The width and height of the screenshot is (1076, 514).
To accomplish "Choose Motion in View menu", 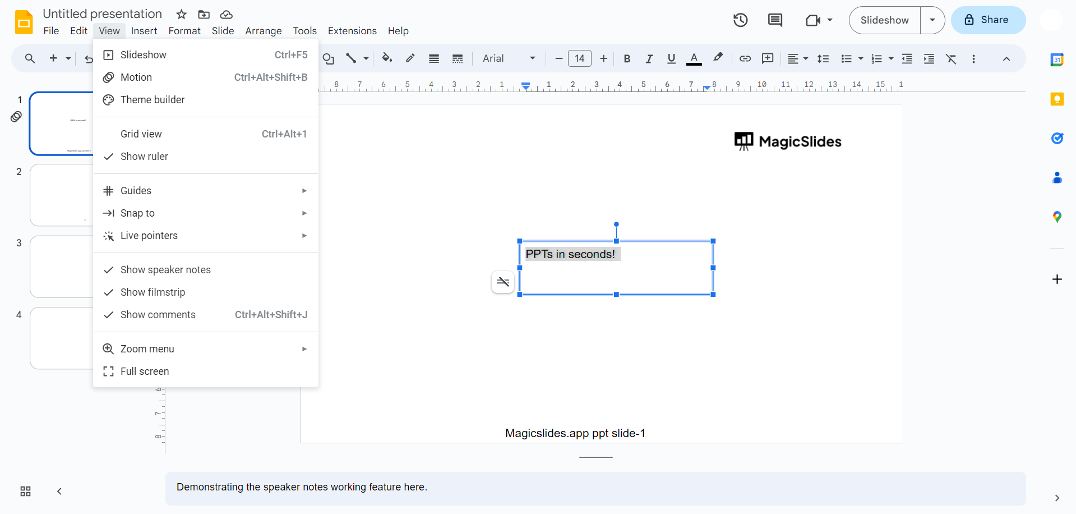I will click(x=206, y=77).
